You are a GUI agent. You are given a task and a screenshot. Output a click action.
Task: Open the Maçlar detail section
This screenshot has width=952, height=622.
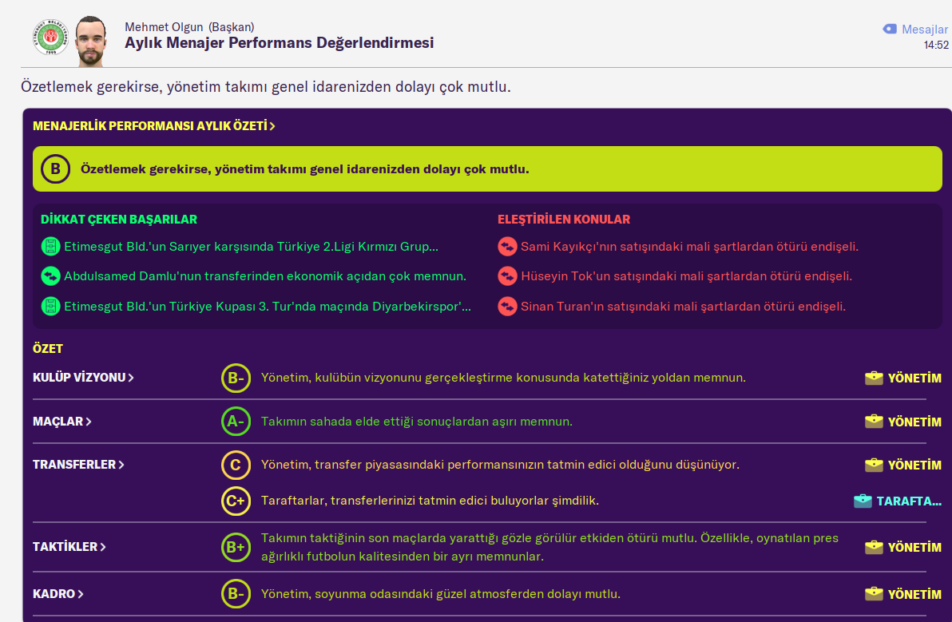[x=62, y=422]
